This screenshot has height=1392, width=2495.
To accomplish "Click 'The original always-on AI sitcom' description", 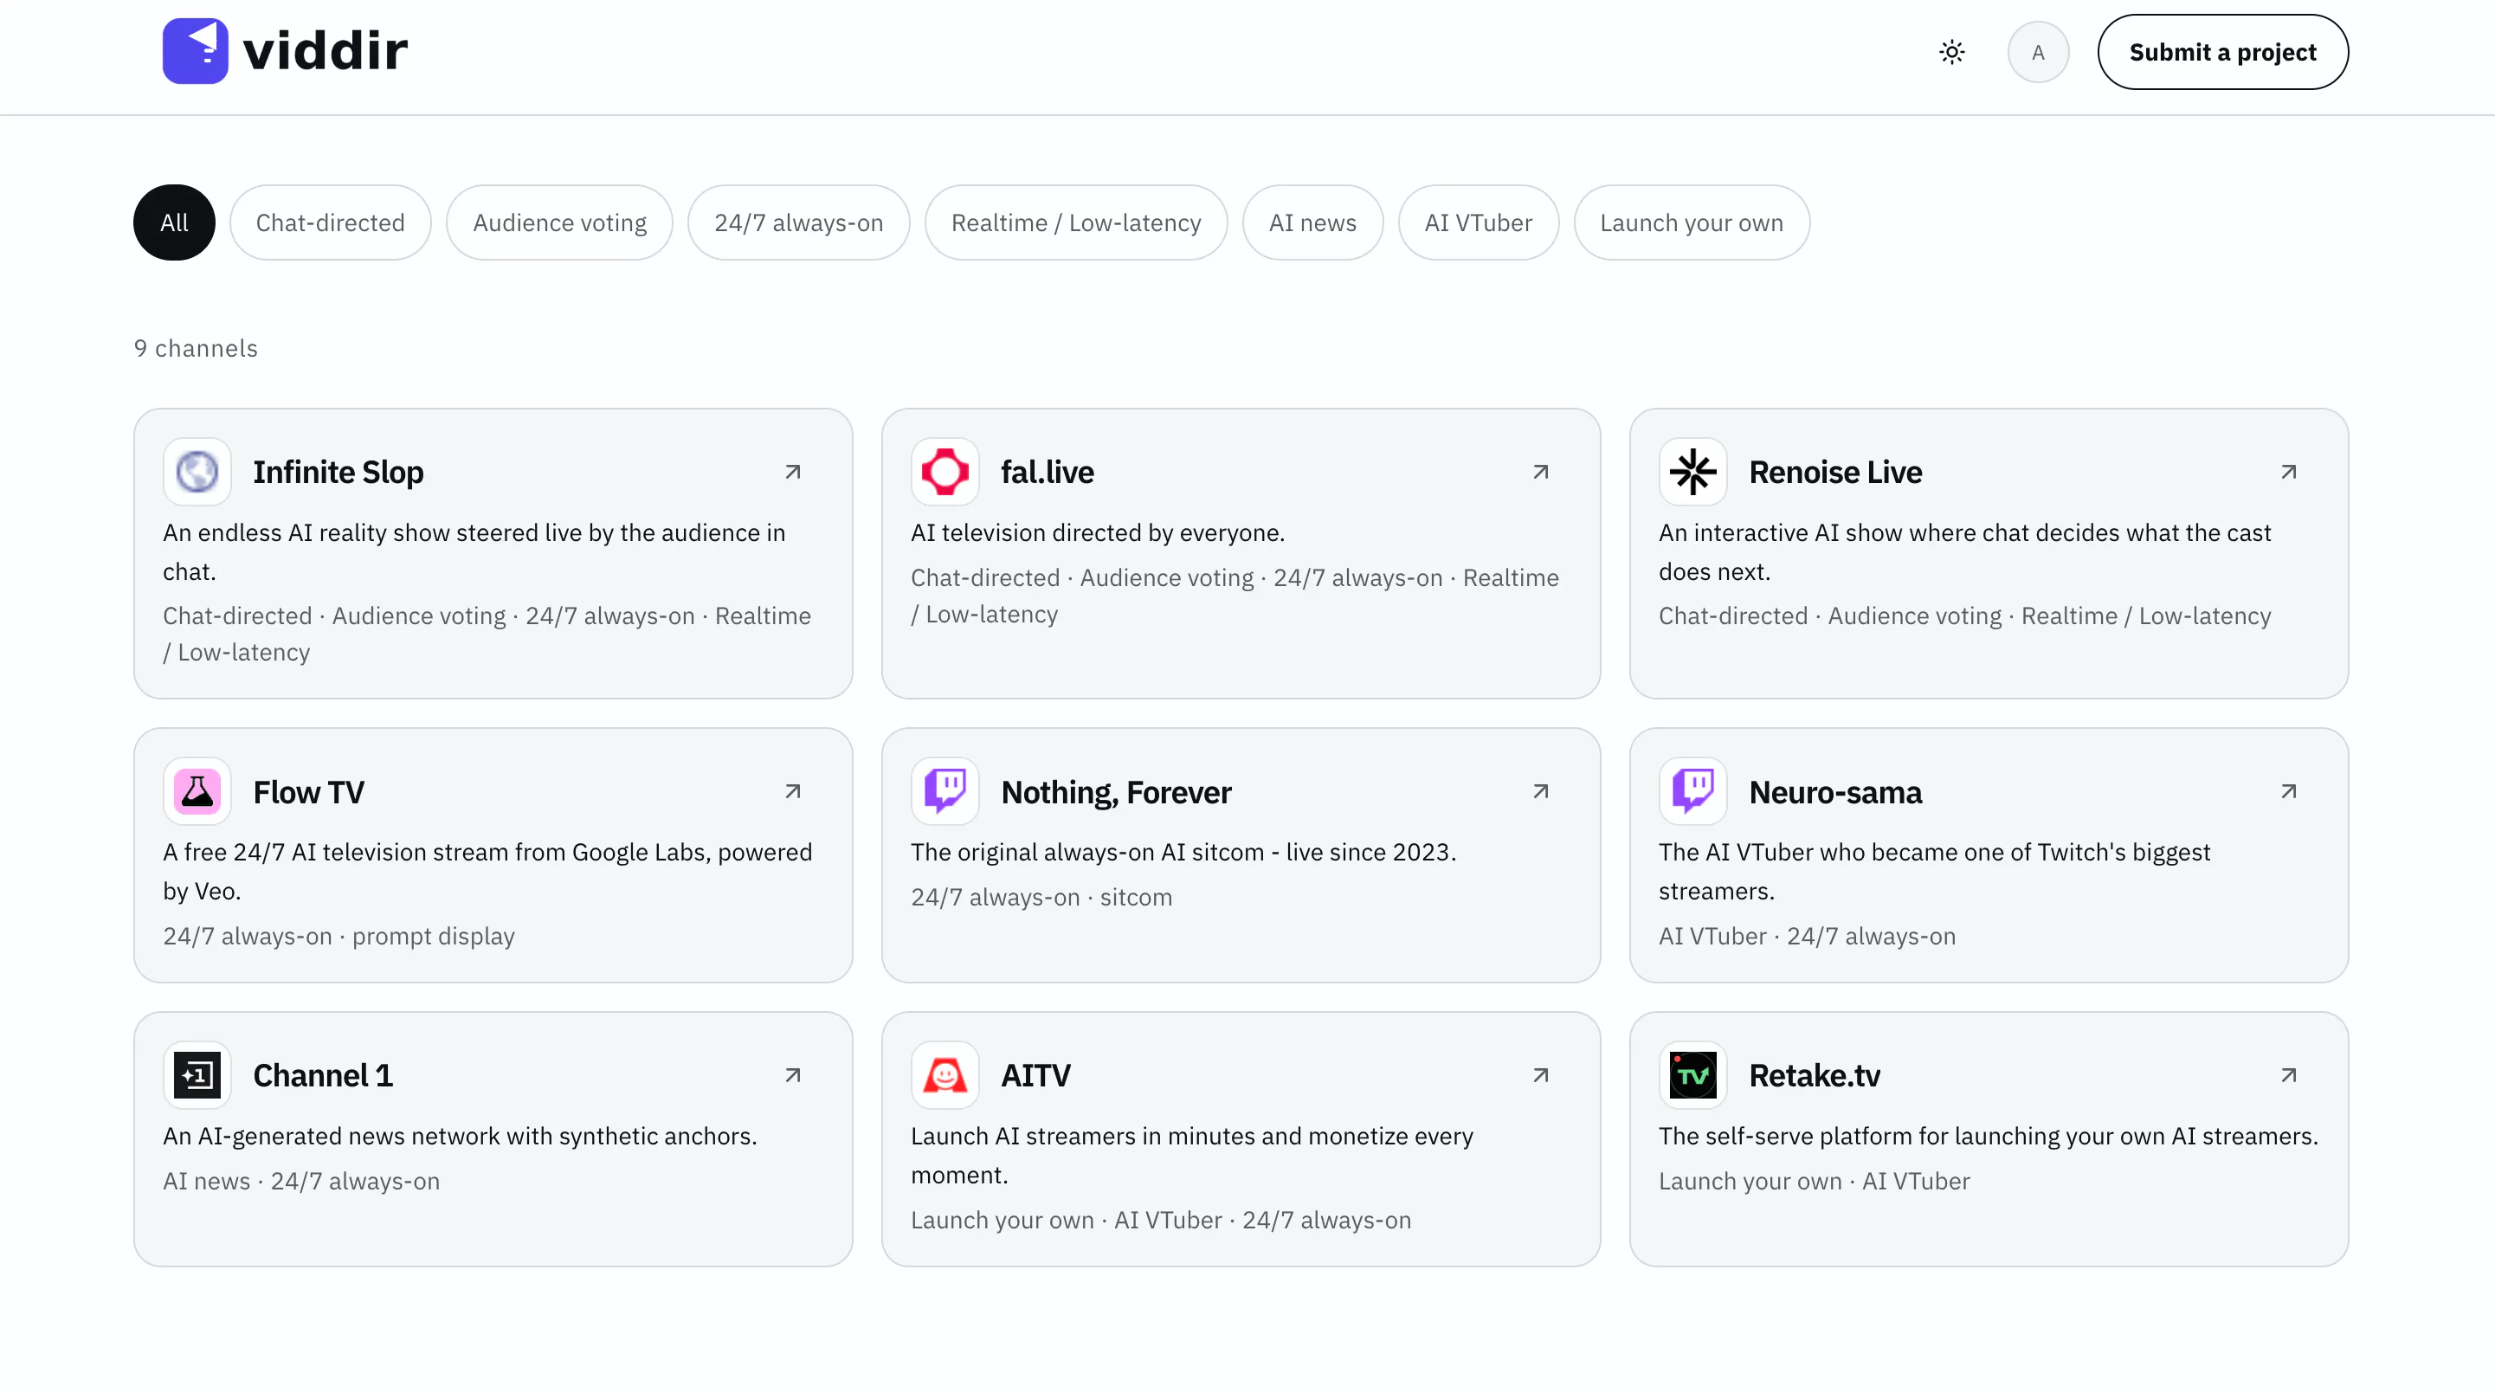I will point(1183,853).
